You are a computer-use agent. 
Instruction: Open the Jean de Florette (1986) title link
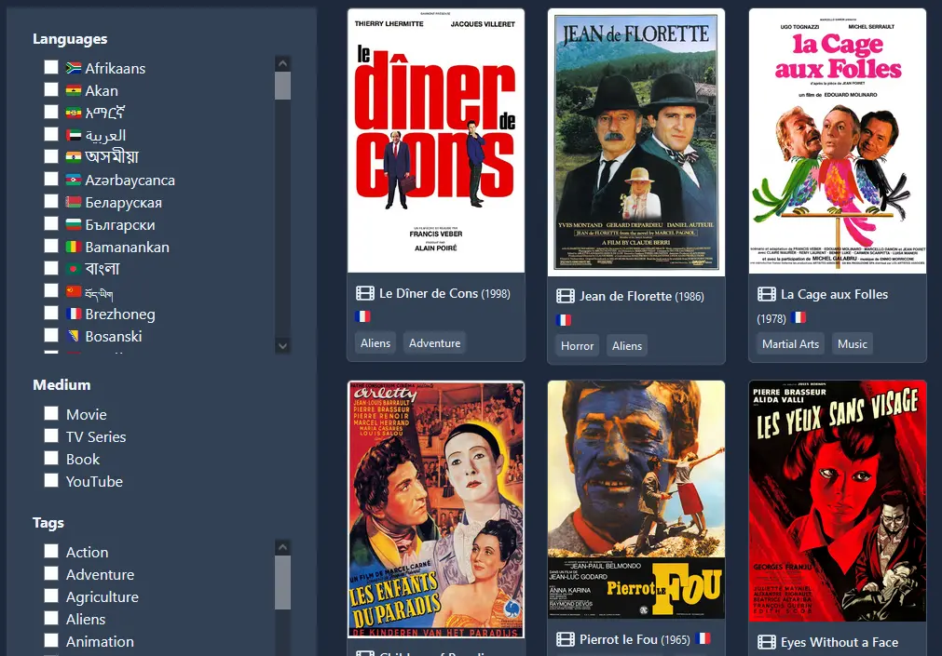pyautogui.click(x=642, y=296)
